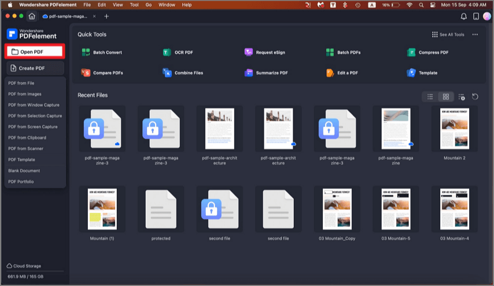Choose PDF Portfolio option
The image size is (494, 286).
(x=21, y=181)
